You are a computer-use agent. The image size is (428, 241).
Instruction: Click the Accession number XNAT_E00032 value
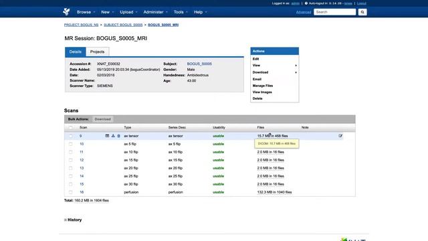[x=108, y=64]
